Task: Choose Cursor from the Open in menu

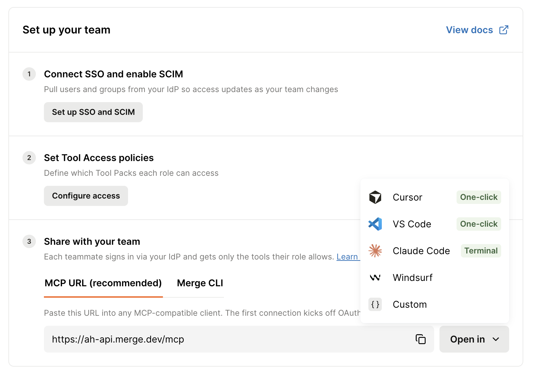Action: click(x=434, y=197)
